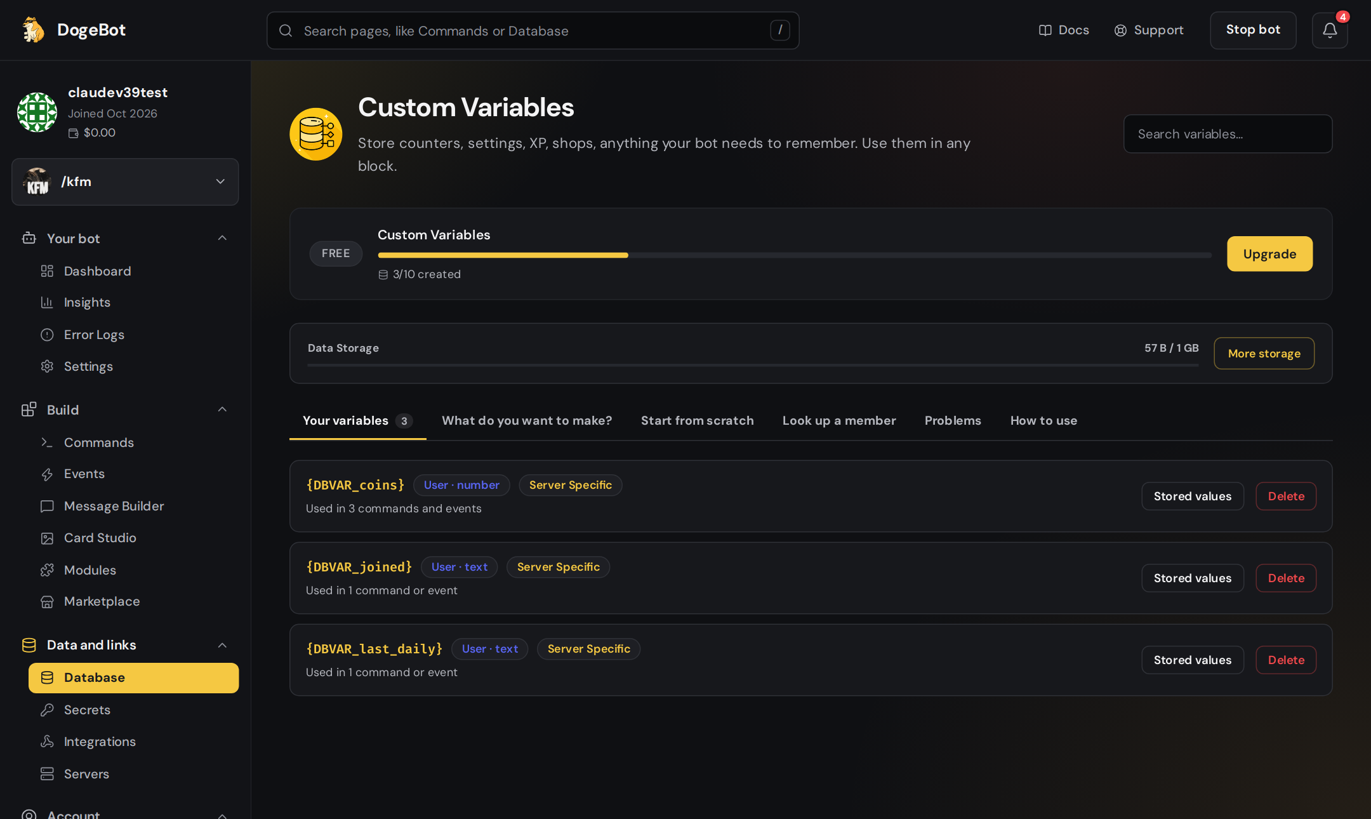Open Dashboard from the sidebar
1371x819 pixels.
click(97, 271)
